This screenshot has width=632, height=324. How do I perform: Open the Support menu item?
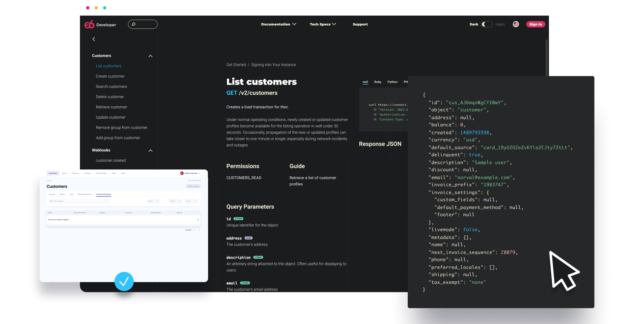click(360, 24)
